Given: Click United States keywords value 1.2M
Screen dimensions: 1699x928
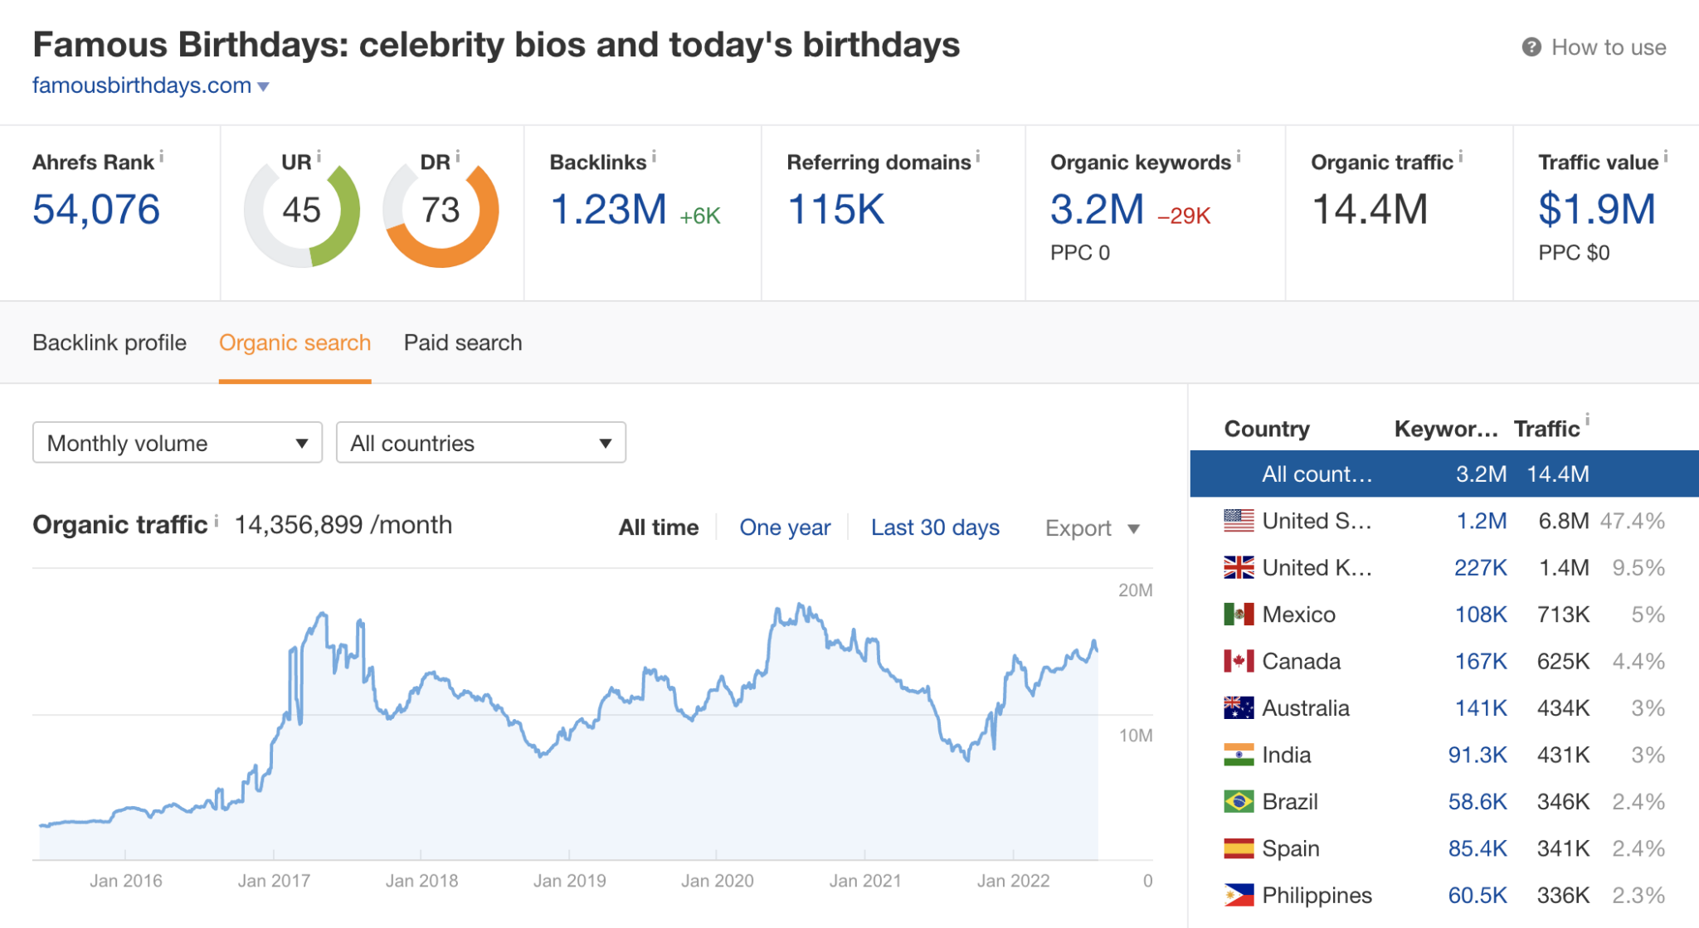Looking at the screenshot, I should [1482, 521].
